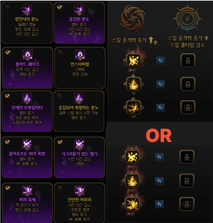The width and height of the screenshot is (213, 223).
Task: Click the 응집되어 폭발하는 분노 checkbox
Action: [59, 96]
